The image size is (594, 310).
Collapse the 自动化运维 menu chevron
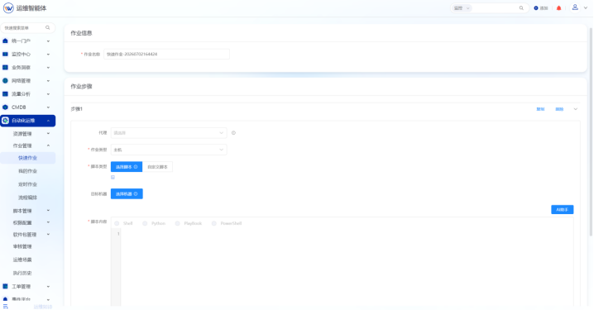(48, 121)
